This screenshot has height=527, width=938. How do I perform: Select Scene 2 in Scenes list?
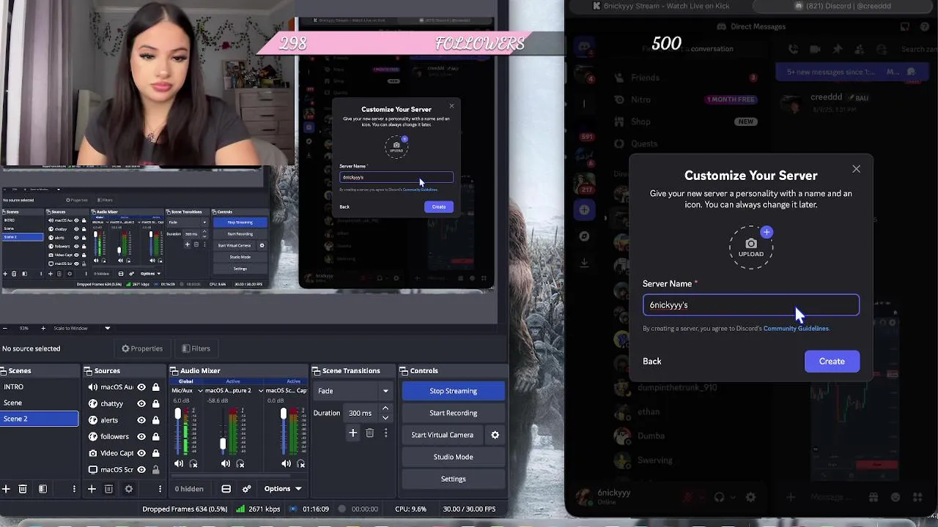[x=39, y=419]
